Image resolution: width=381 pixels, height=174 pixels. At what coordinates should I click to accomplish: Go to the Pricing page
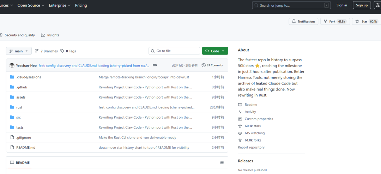(x=81, y=5)
